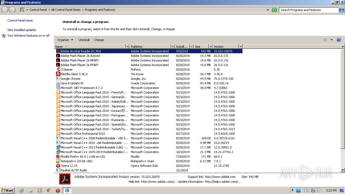Sort by Size column header
The width and height of the screenshot is (345, 194).
[x=201, y=47]
